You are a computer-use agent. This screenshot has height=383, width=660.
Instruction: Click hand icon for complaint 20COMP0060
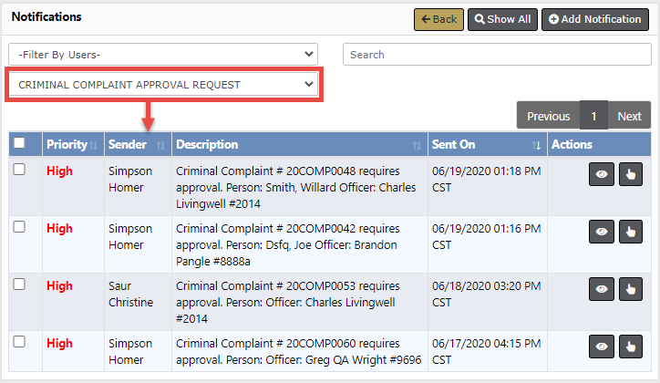(629, 347)
